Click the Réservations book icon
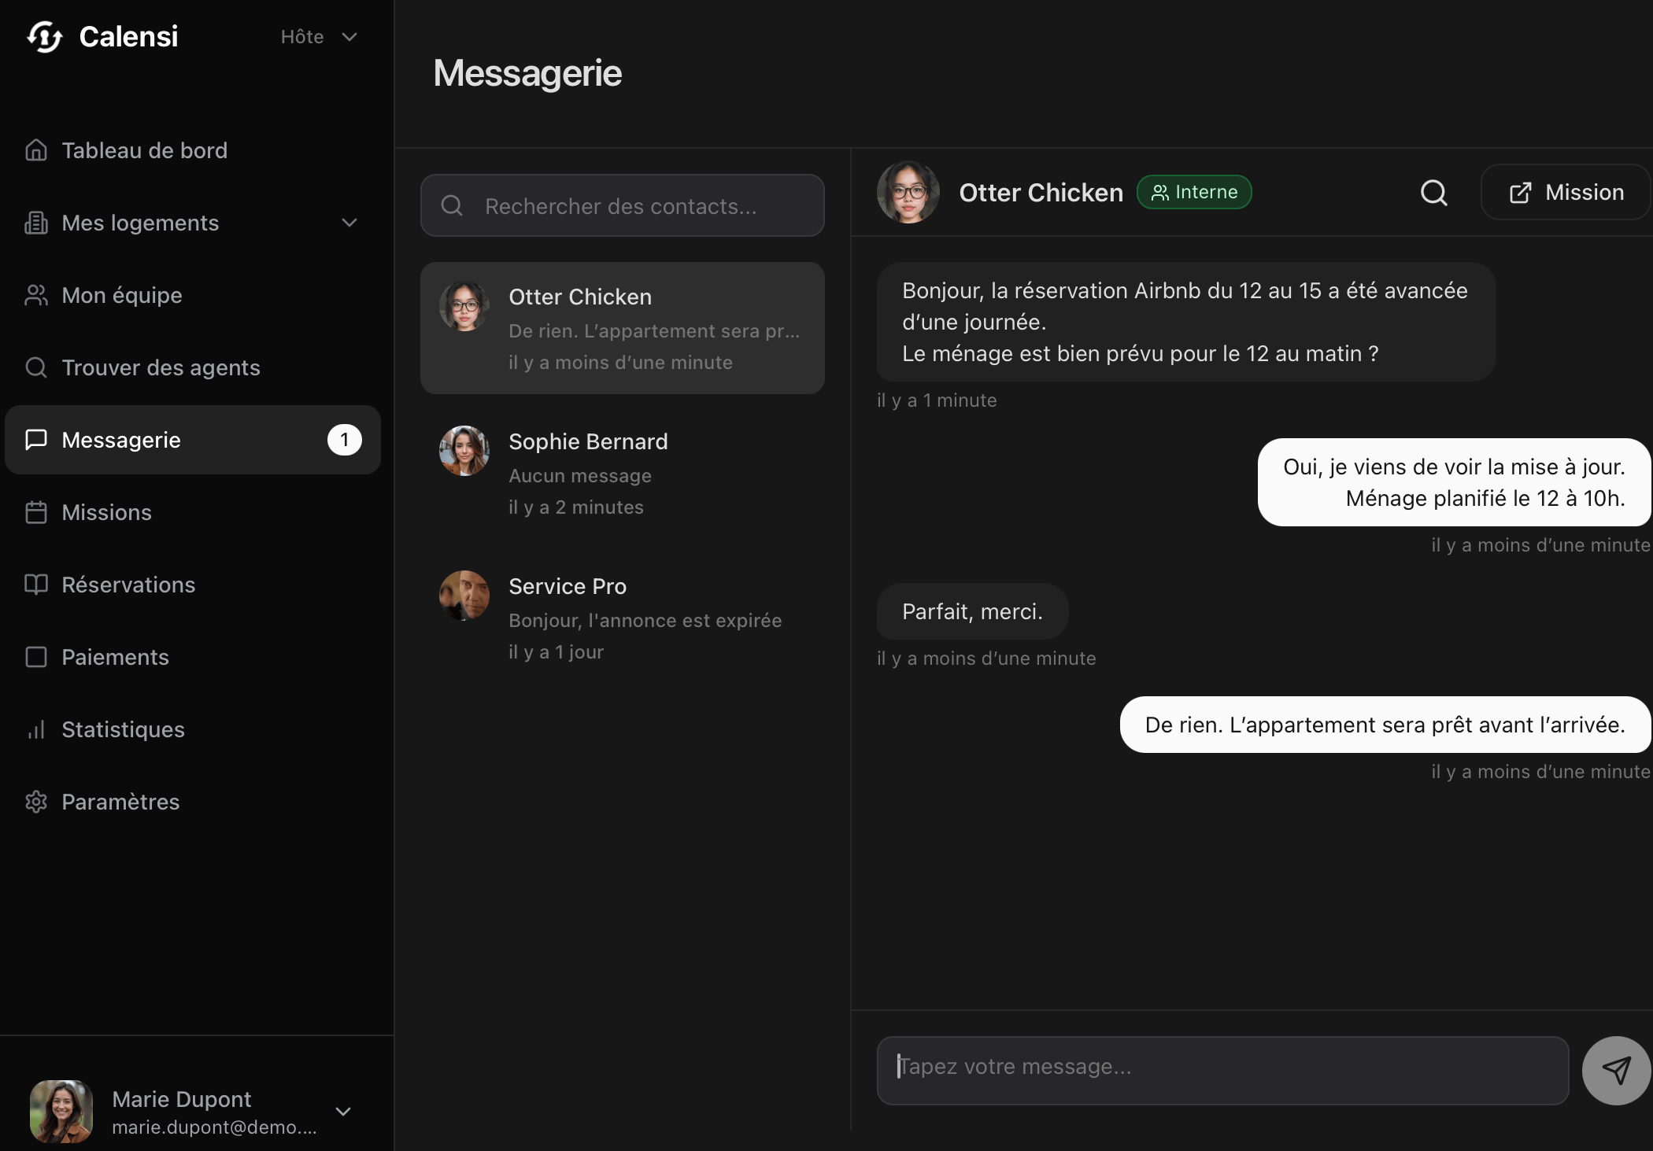Viewport: 1653px width, 1151px height. [36, 585]
